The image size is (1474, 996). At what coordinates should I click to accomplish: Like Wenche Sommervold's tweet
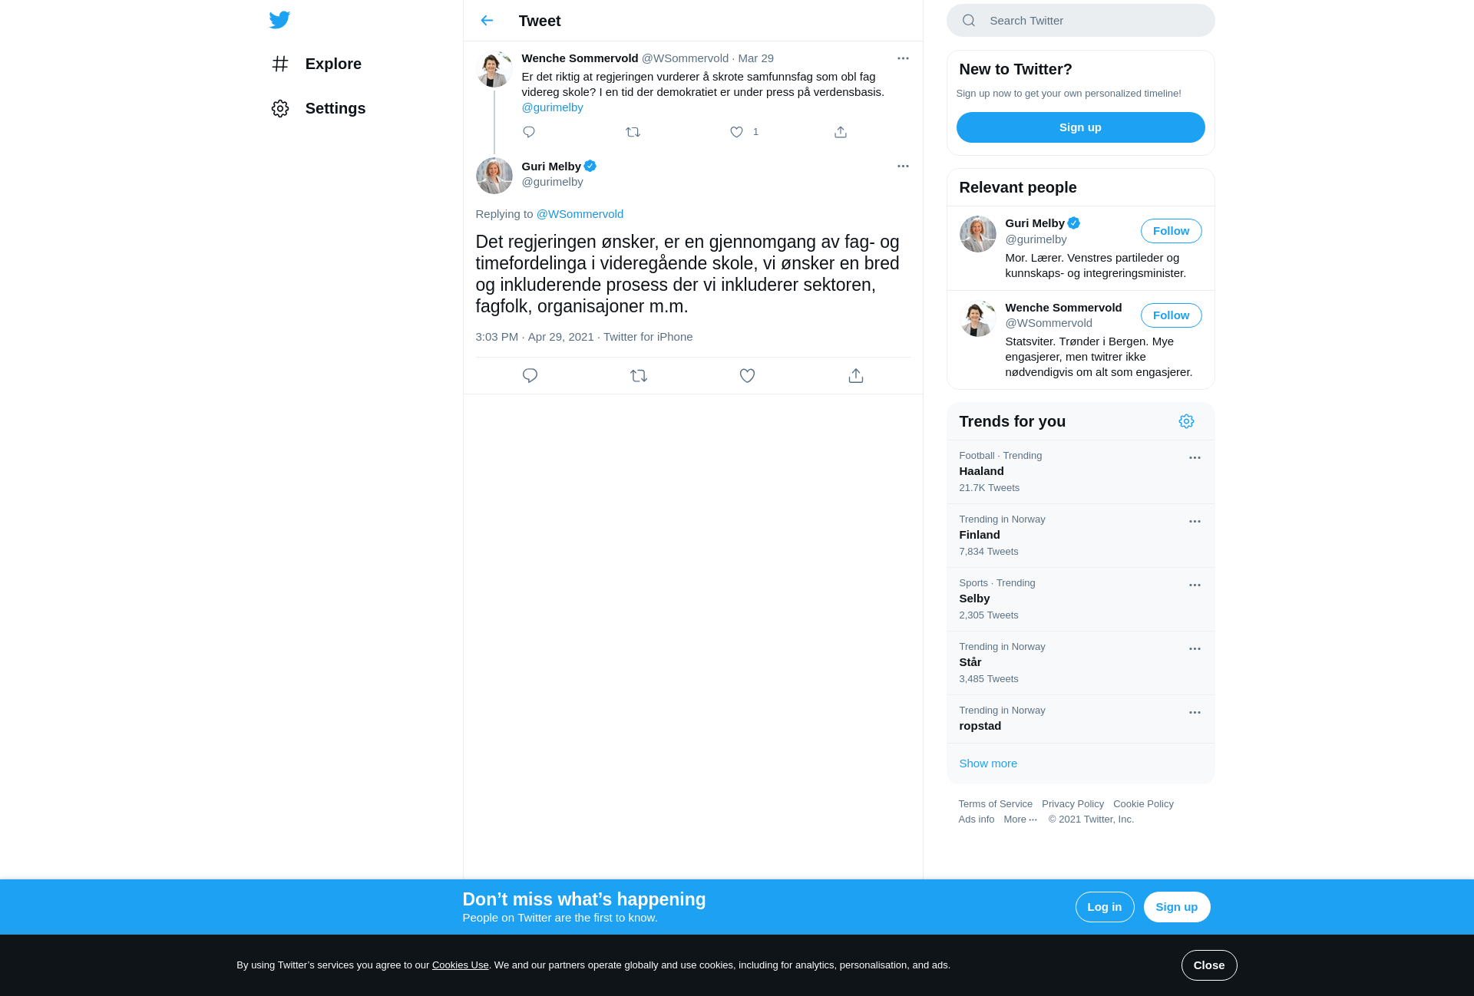pos(736,132)
